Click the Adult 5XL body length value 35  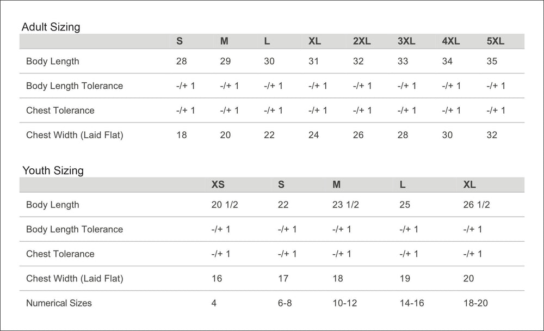(492, 61)
